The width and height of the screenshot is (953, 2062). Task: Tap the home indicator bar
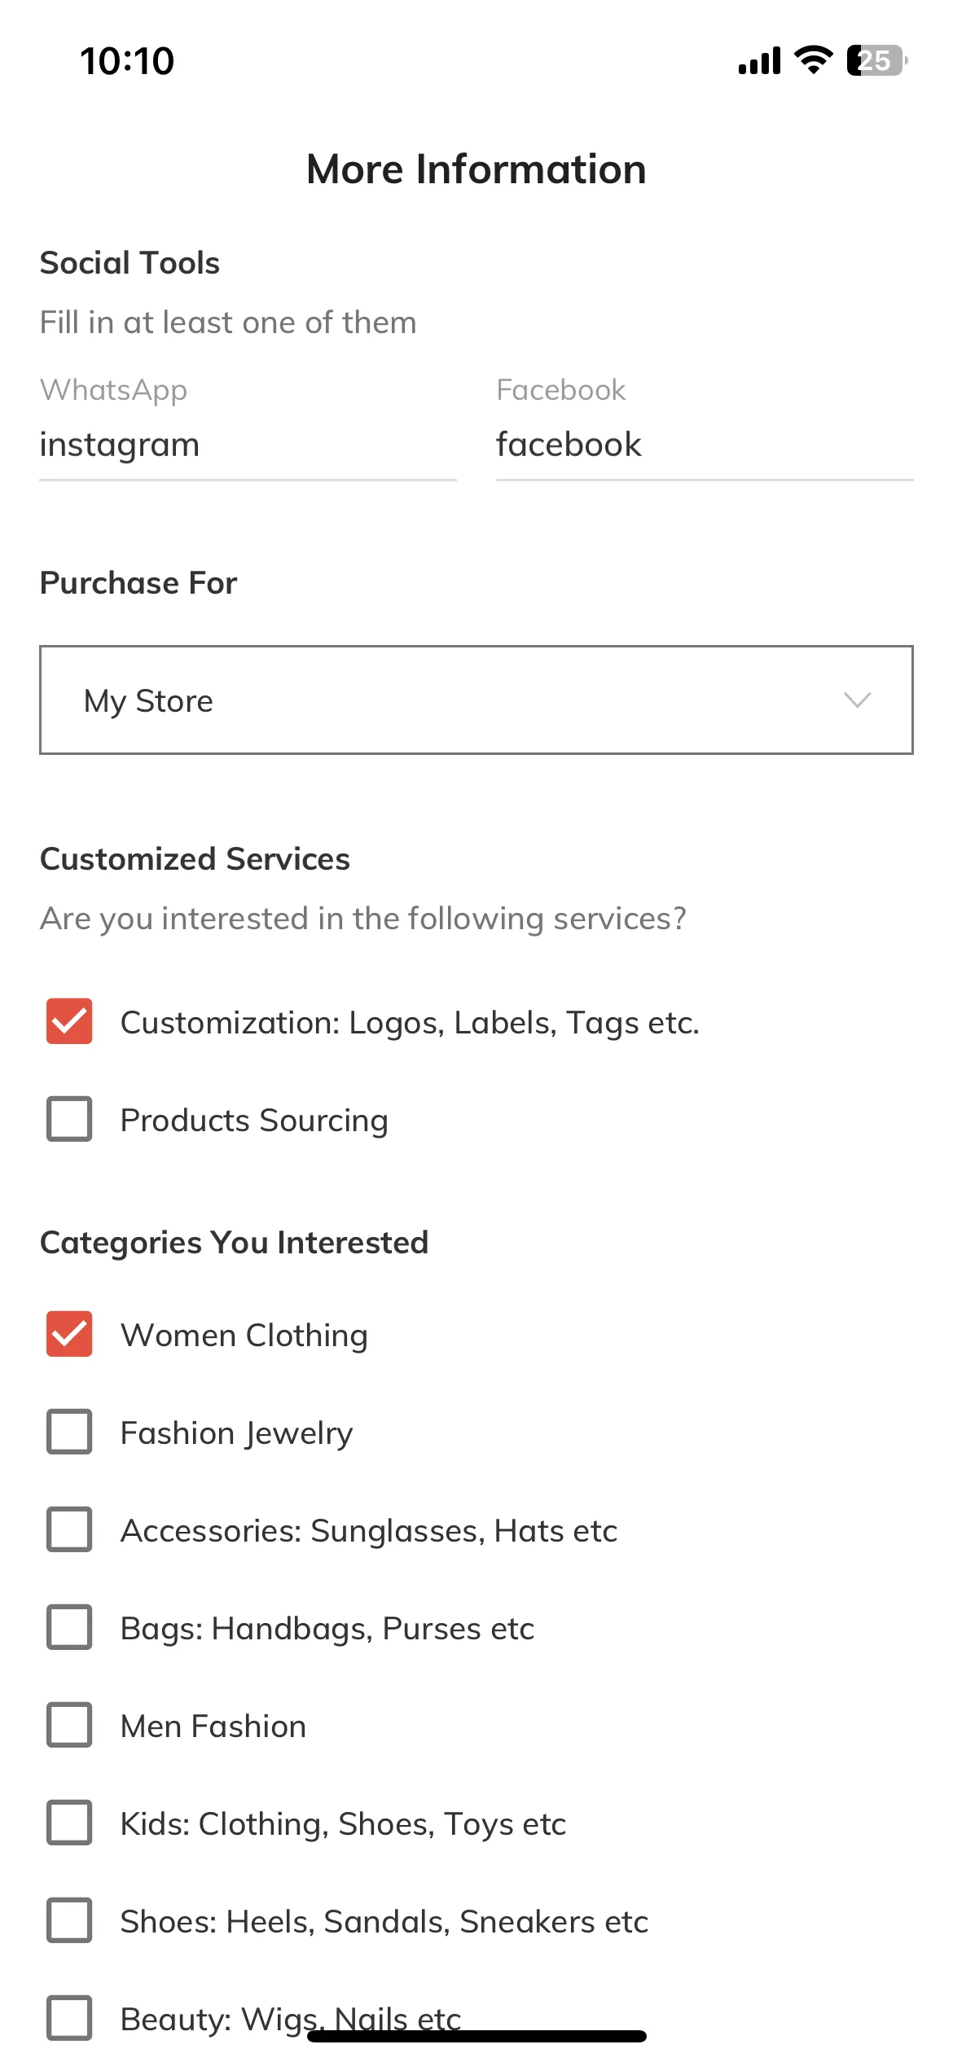pyautogui.click(x=476, y=2036)
